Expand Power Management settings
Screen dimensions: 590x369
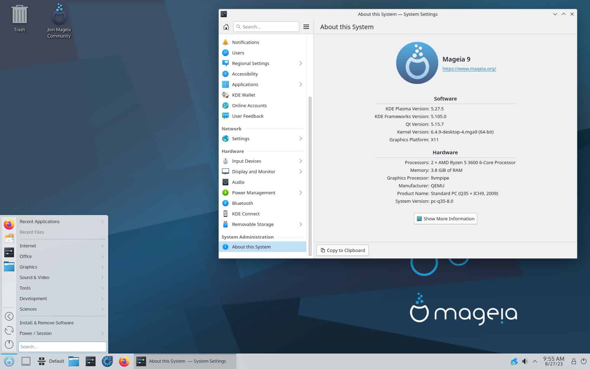point(300,193)
